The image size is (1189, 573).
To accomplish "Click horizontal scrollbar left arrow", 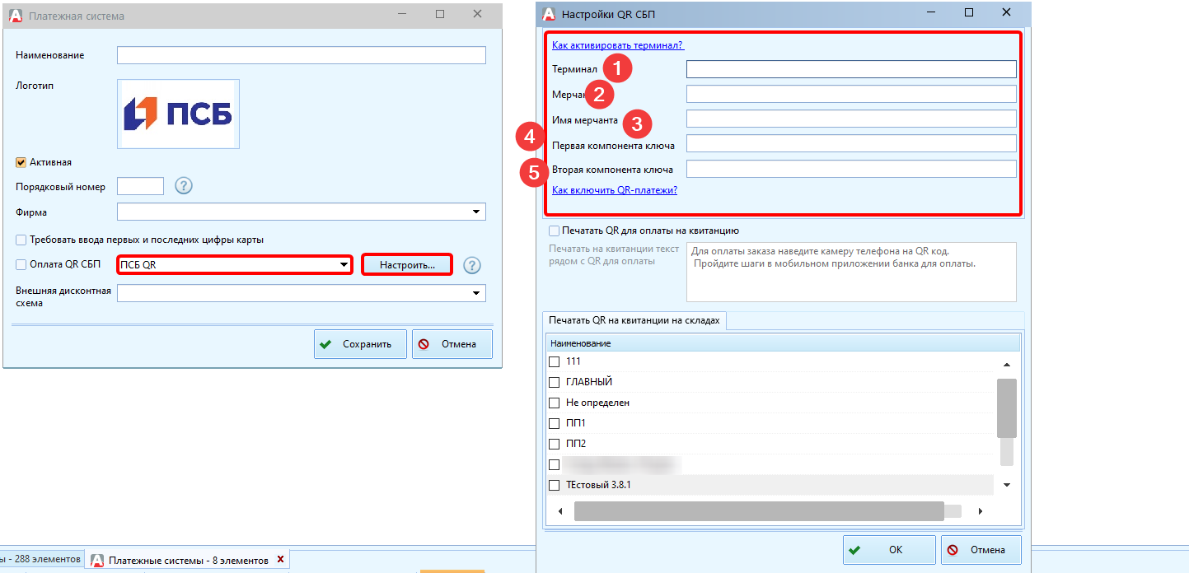I will pos(560,511).
